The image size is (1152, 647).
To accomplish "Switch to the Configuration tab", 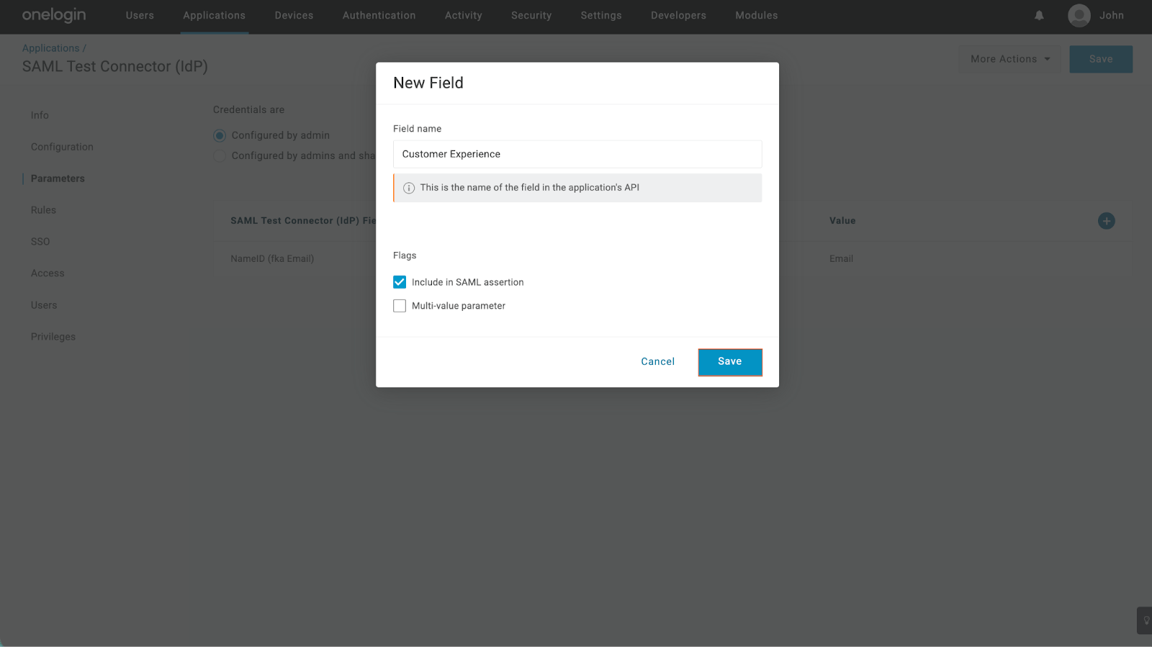I will pos(62,147).
